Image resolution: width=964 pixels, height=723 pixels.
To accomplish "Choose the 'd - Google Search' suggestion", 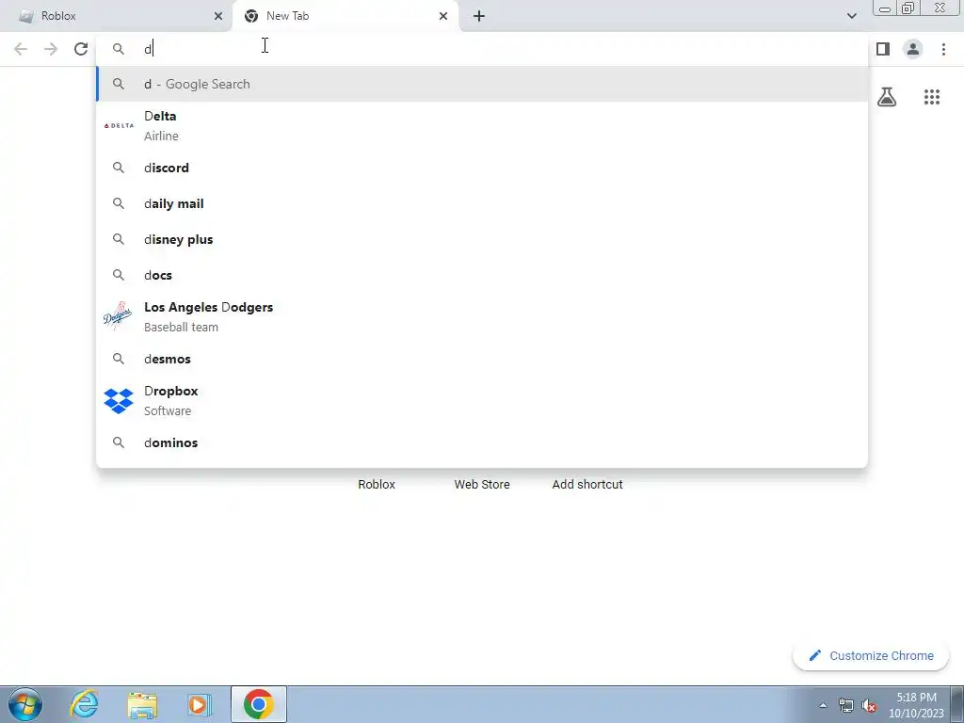I will point(482,84).
